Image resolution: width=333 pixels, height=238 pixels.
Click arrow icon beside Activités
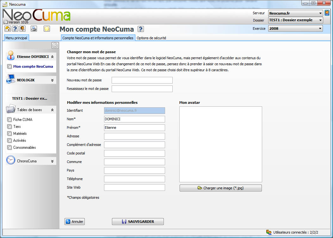click(9, 141)
